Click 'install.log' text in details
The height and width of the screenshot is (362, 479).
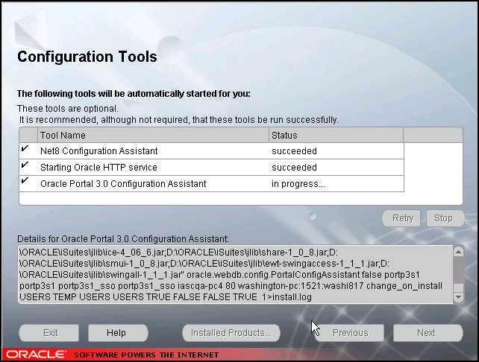pyautogui.click(x=292, y=297)
